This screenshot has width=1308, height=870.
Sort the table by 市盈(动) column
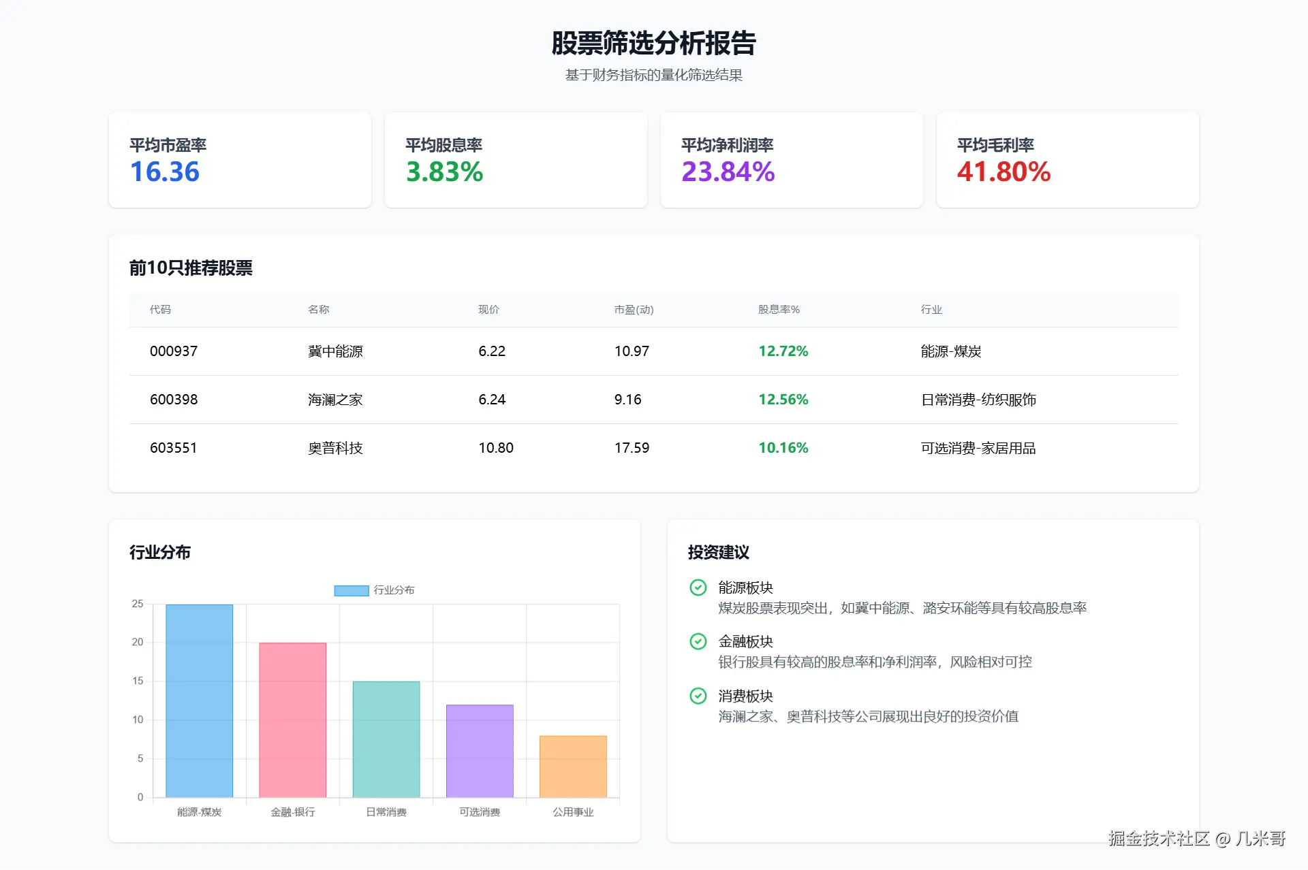click(x=633, y=310)
